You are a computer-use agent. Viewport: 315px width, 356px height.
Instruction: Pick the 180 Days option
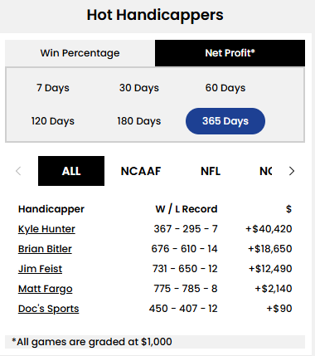139,121
